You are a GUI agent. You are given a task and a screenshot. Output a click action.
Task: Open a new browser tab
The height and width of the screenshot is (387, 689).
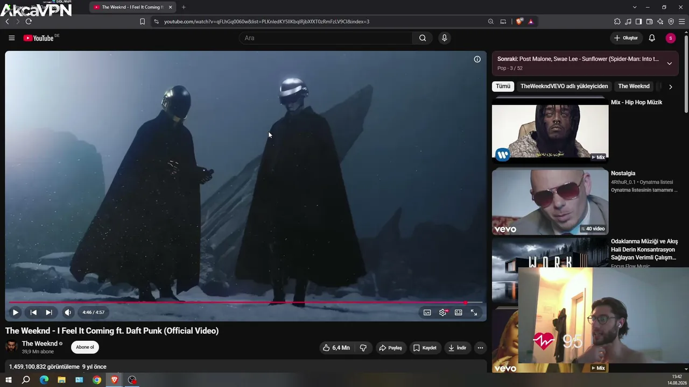[x=184, y=7]
